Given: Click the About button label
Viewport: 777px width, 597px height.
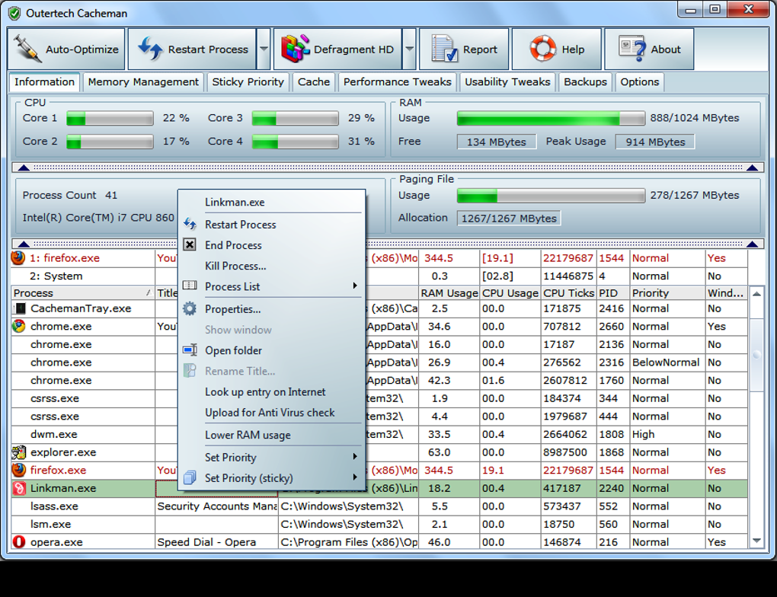Looking at the screenshot, I should point(666,49).
